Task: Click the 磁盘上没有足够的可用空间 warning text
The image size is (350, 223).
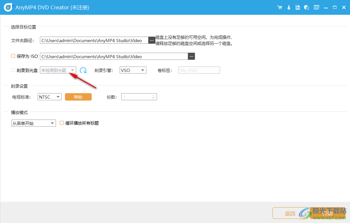Action: [x=194, y=40]
